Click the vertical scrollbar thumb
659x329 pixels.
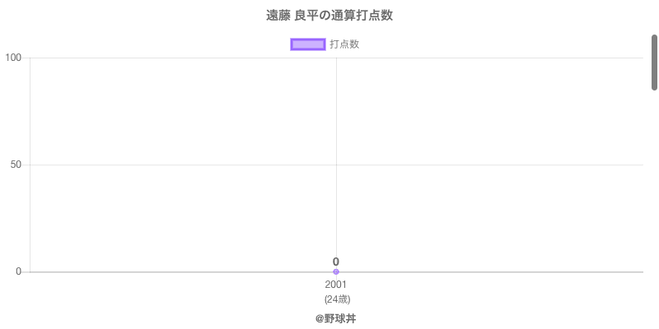655,62
